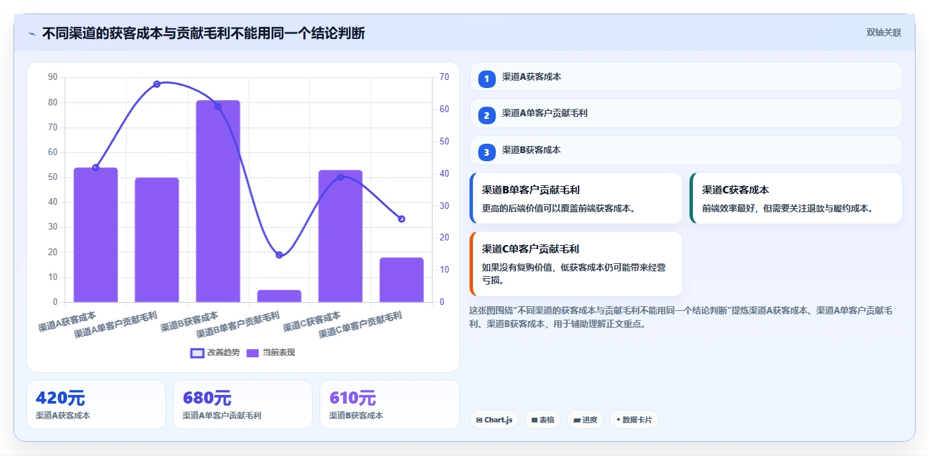Click the chart title 不同渠道的获客成本与贡献毛利不能用同一个结论判断

(203, 33)
